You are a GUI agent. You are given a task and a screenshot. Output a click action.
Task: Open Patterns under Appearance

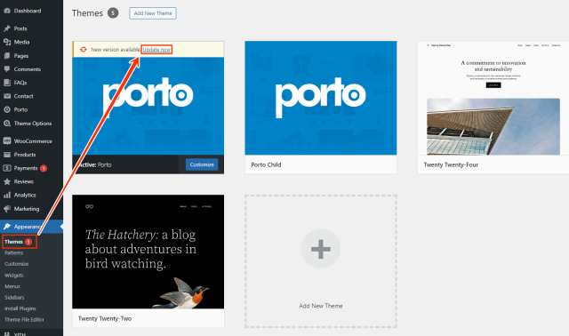14,253
